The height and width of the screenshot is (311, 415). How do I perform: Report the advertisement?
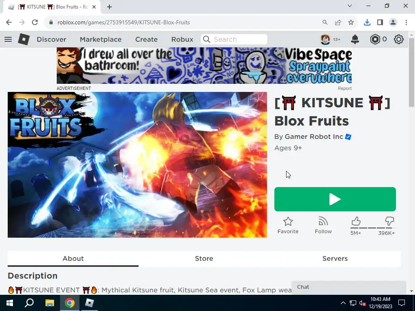pyautogui.click(x=344, y=88)
